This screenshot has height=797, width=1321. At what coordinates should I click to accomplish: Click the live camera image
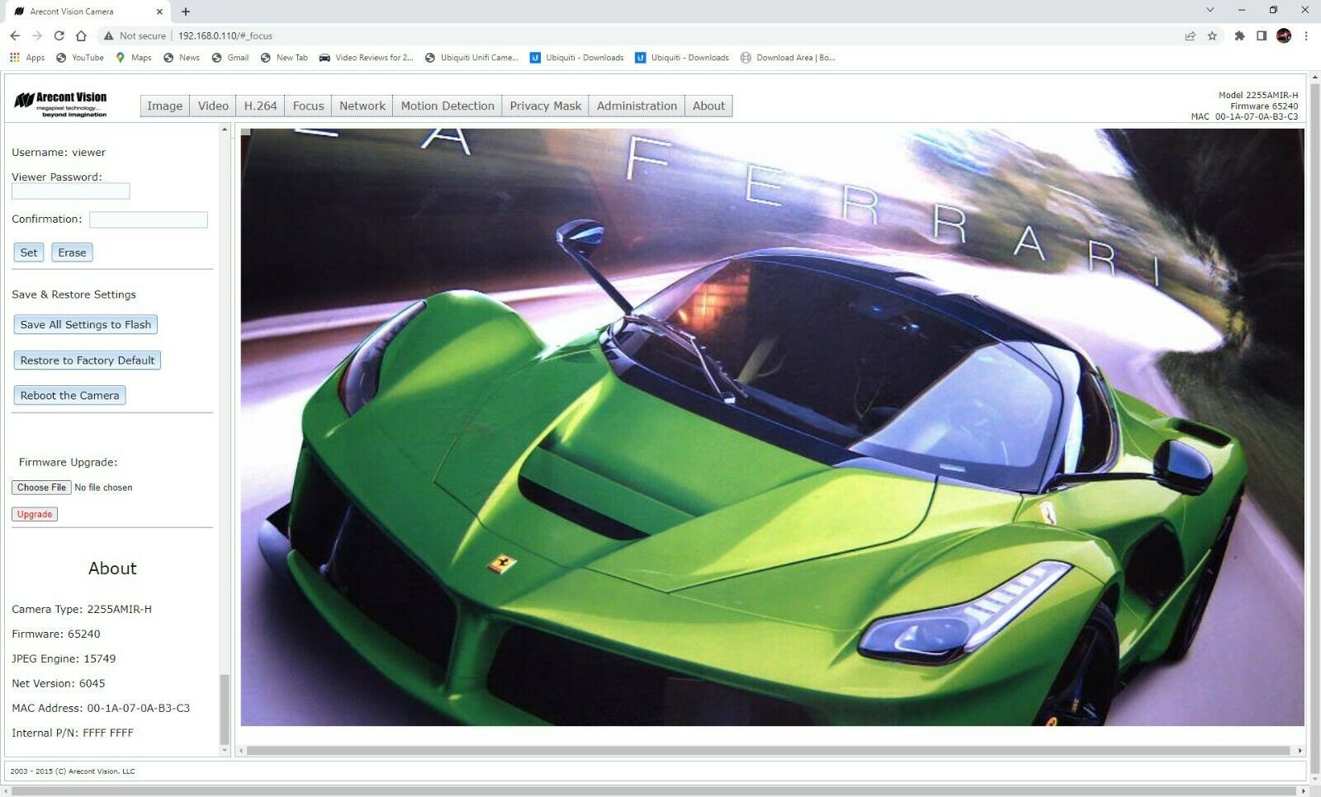772,427
